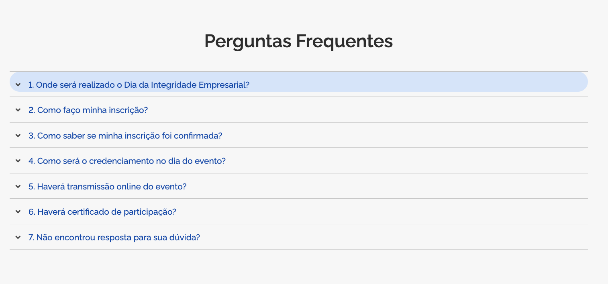Click the 'Perguntas Frequentes' heading

(x=298, y=41)
